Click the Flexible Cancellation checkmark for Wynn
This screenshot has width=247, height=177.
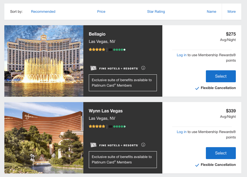197,165
